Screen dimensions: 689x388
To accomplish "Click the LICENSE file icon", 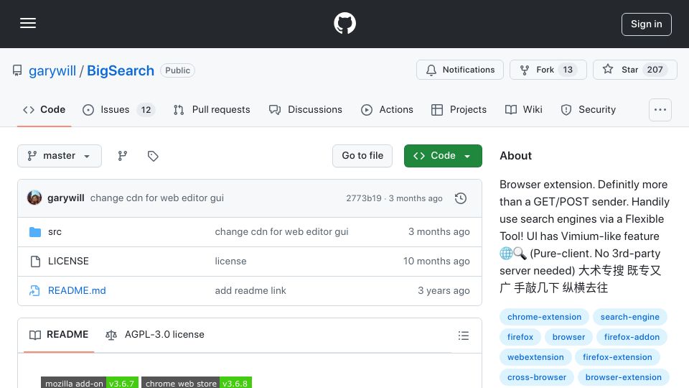I will [x=35, y=262].
